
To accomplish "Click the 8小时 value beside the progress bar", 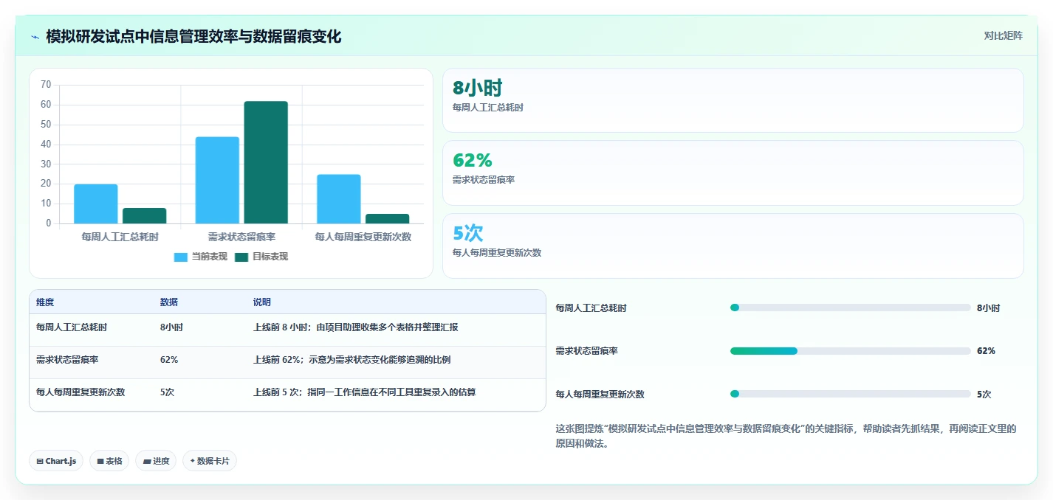I will (x=988, y=308).
